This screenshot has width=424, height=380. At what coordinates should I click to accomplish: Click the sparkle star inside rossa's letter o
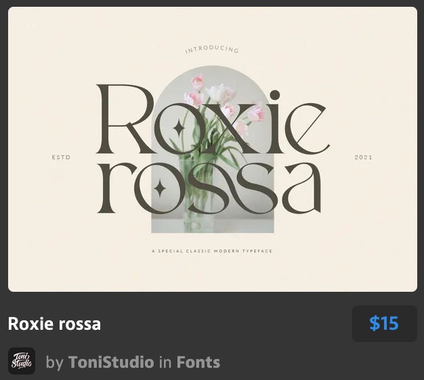pyautogui.click(x=160, y=187)
